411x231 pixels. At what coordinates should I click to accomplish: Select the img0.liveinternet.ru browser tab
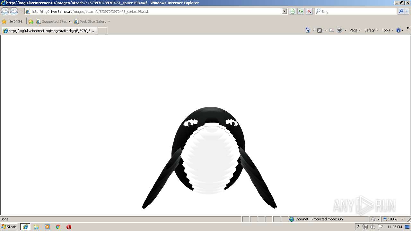coord(49,31)
